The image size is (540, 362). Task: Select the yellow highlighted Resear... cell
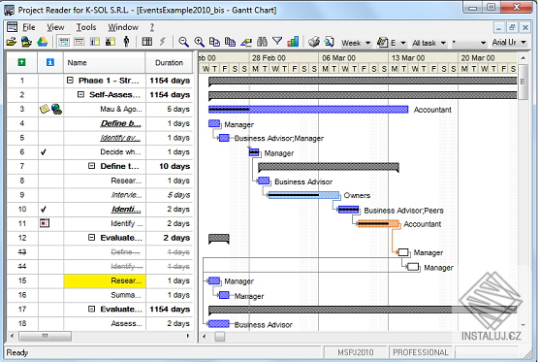click(105, 280)
